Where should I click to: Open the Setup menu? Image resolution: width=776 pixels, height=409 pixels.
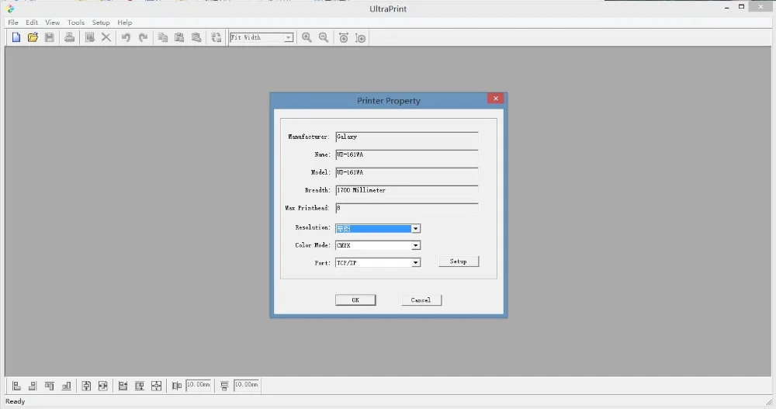pyautogui.click(x=101, y=23)
